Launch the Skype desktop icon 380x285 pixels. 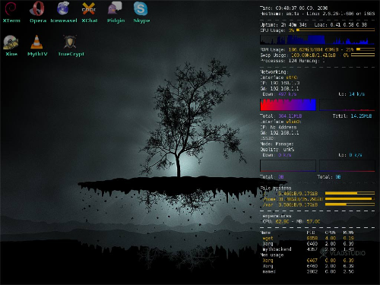[141, 8]
